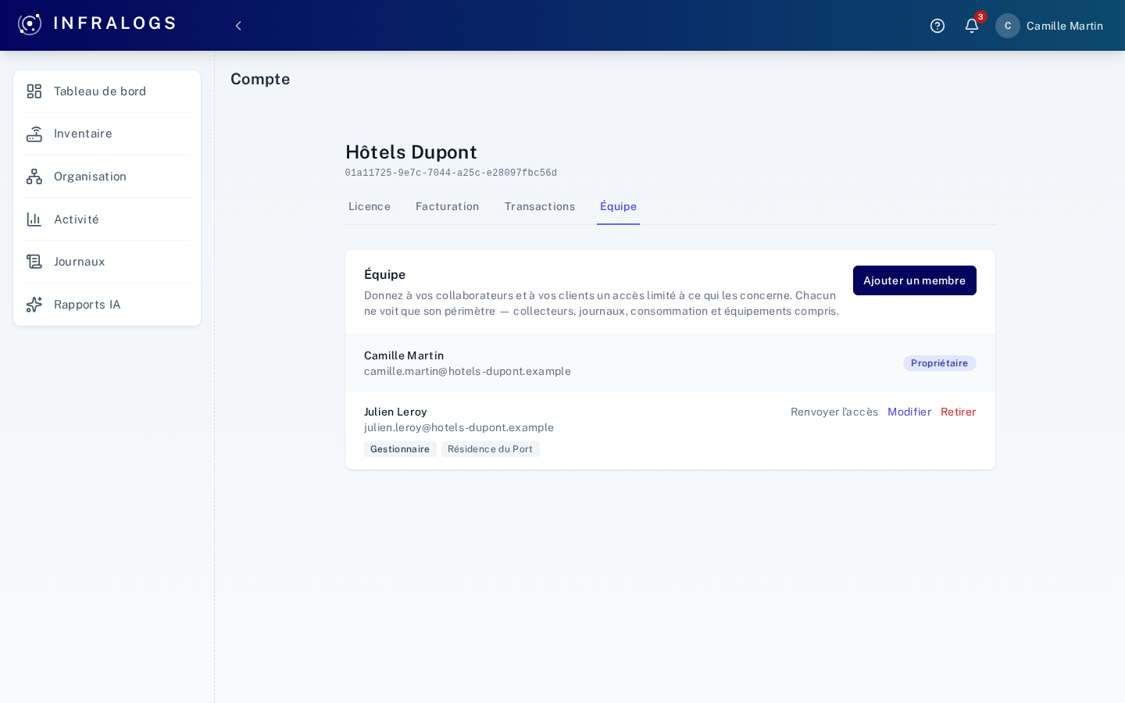The height and width of the screenshot is (703, 1125).
Task: Switch to the Licence tab
Action: point(370,206)
